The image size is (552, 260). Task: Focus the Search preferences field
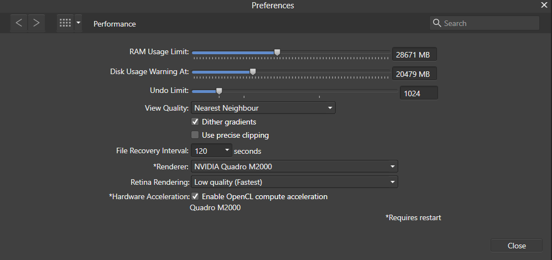point(485,23)
